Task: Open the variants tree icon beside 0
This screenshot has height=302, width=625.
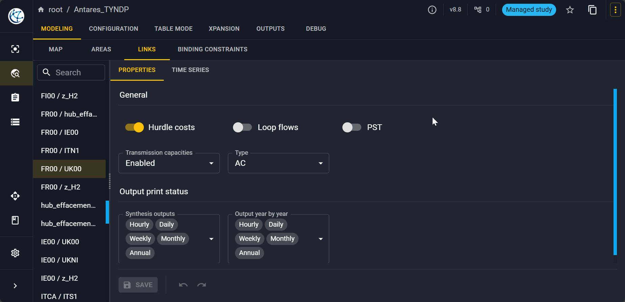Action: 478,9
